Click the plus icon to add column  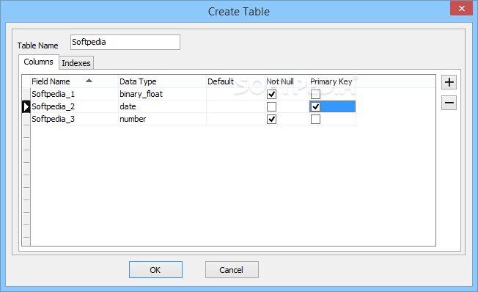(449, 82)
